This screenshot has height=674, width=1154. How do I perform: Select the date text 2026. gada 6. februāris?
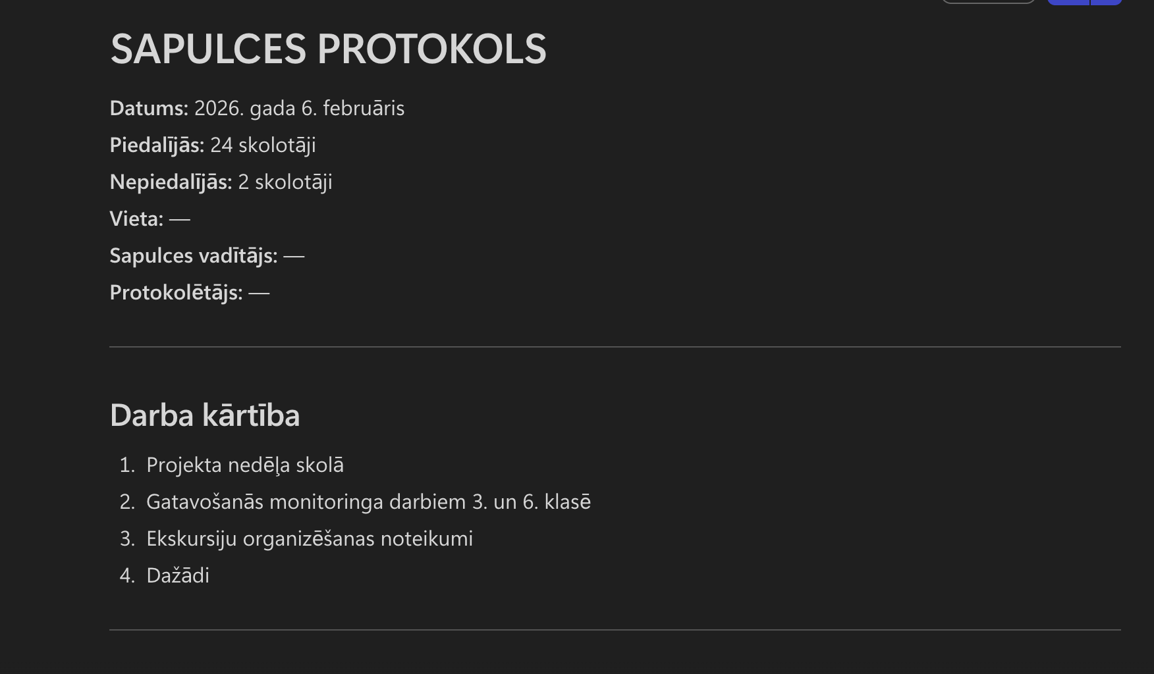coord(299,108)
